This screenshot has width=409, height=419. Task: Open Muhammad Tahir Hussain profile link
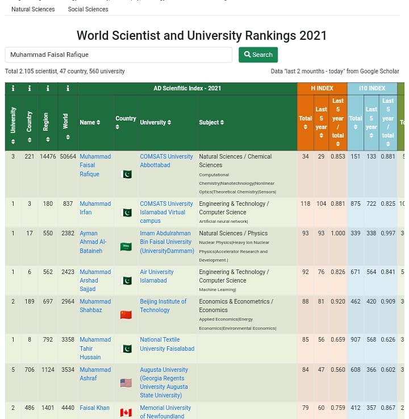(x=95, y=348)
